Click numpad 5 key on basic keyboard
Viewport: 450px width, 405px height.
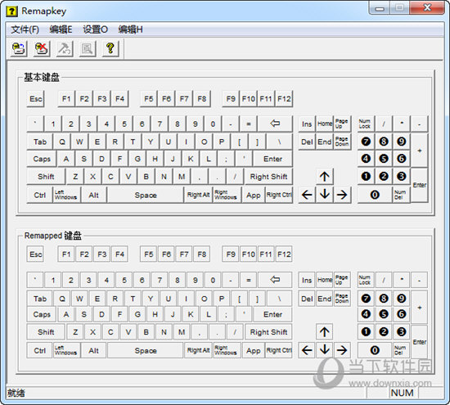[384, 159]
